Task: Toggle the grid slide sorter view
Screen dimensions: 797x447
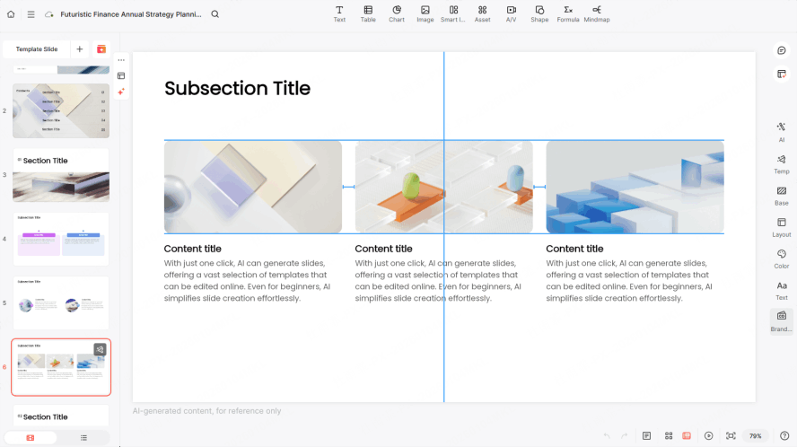Action: point(669,435)
